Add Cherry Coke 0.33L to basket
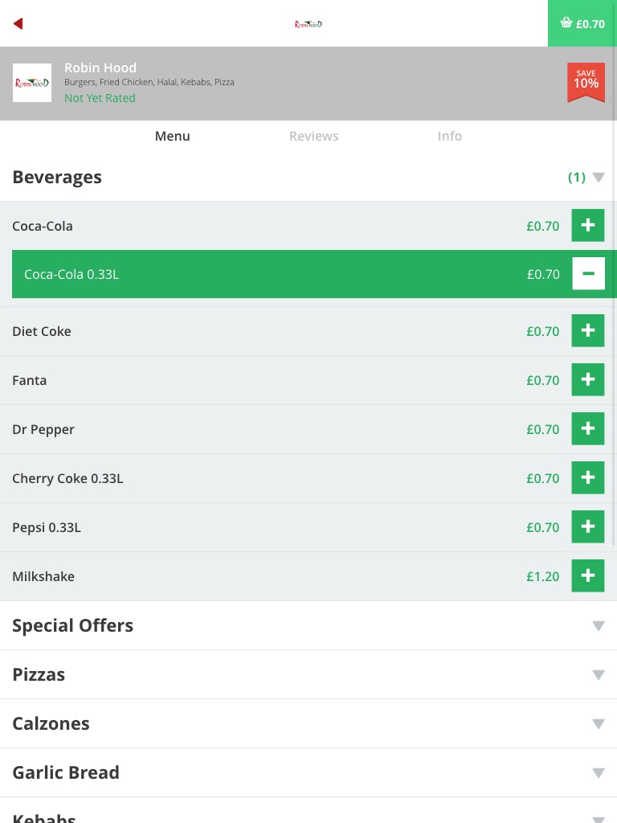 587,478
